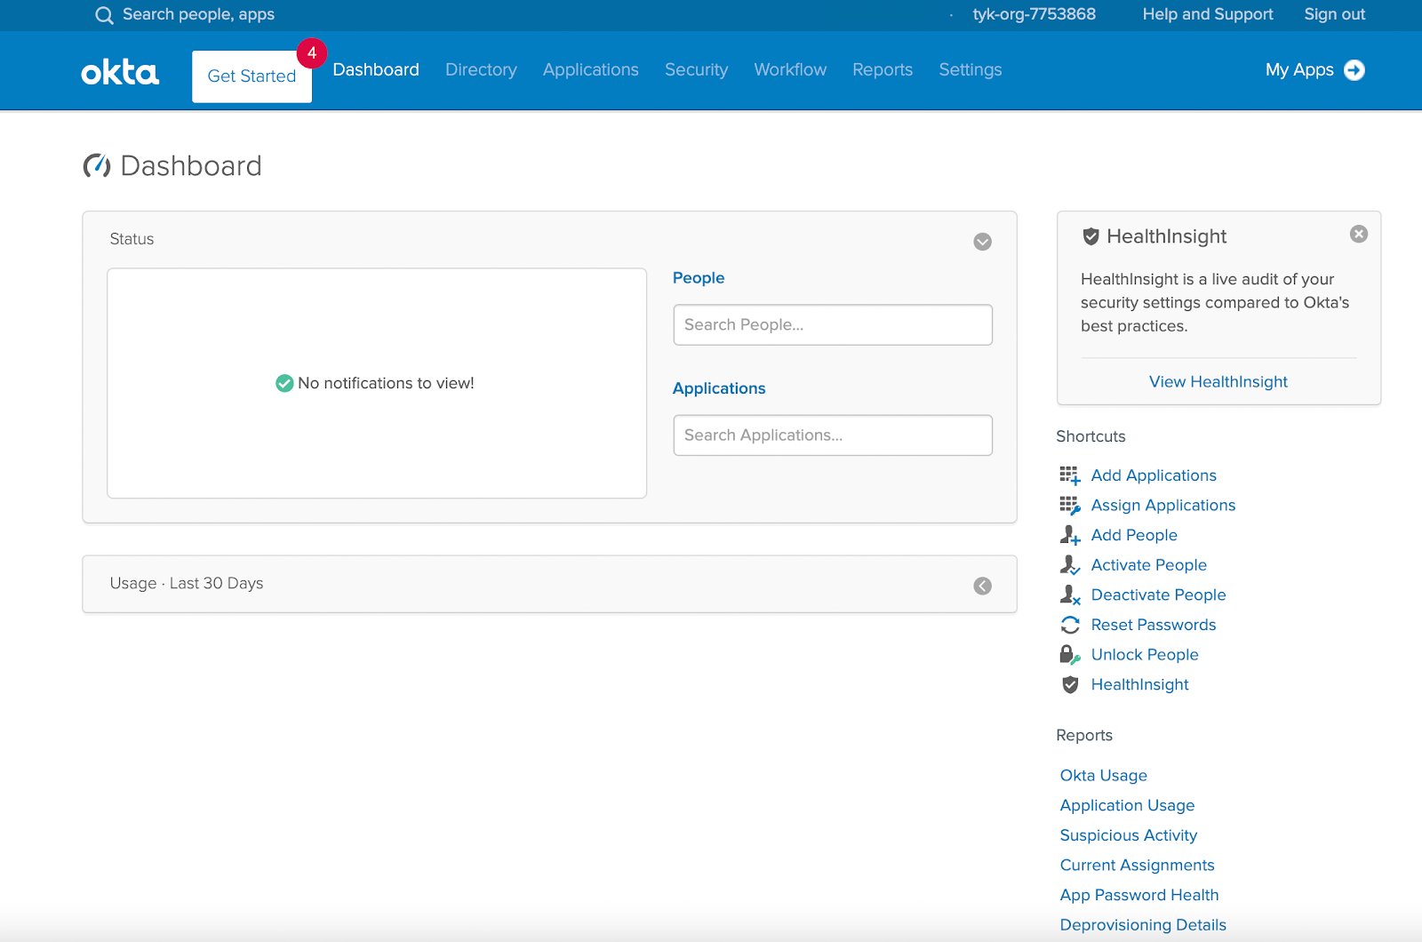Open the Get Started tab

(252, 76)
